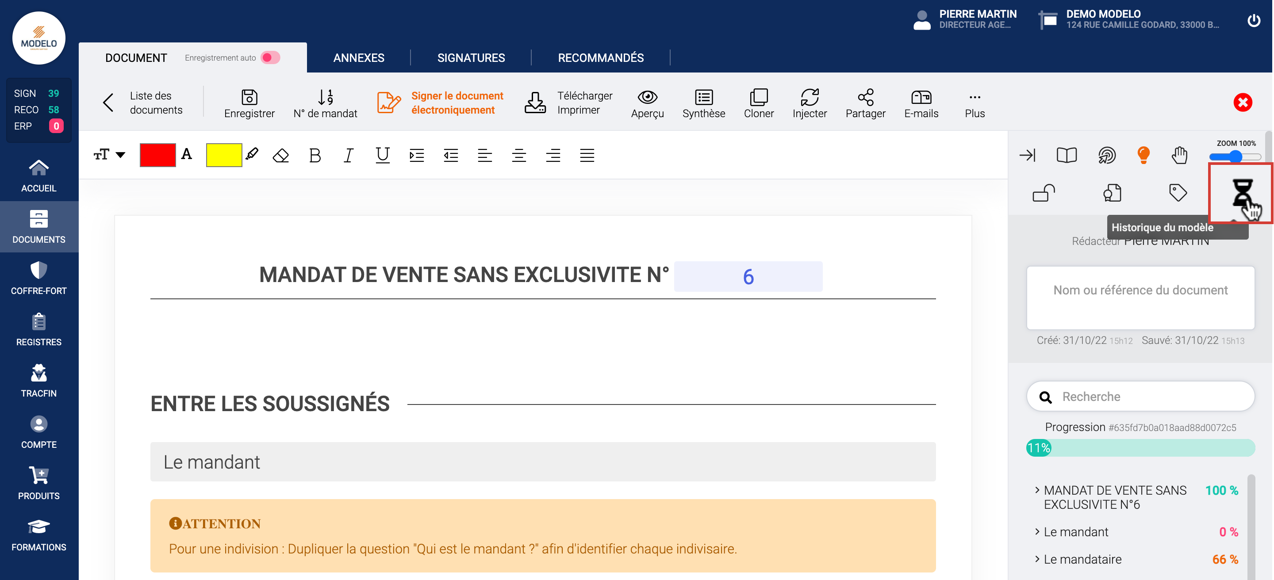The image size is (1274, 580).
Task: Expand Le mandant progress section
Action: coord(1075,531)
